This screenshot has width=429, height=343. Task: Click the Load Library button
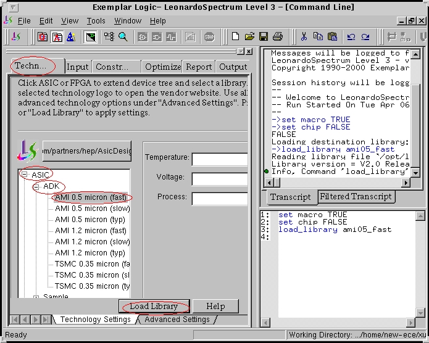coord(154,306)
